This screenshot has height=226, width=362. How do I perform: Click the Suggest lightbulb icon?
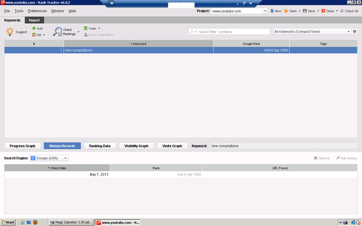click(x=10, y=32)
